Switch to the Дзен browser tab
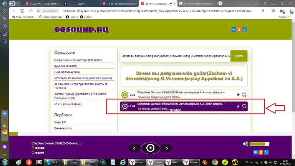The height and width of the screenshot is (166, 295). point(81,3)
